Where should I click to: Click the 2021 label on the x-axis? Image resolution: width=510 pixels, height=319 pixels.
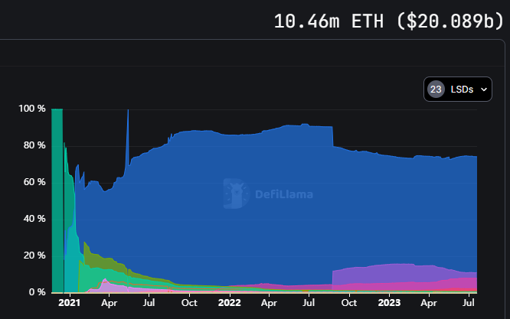70,303
